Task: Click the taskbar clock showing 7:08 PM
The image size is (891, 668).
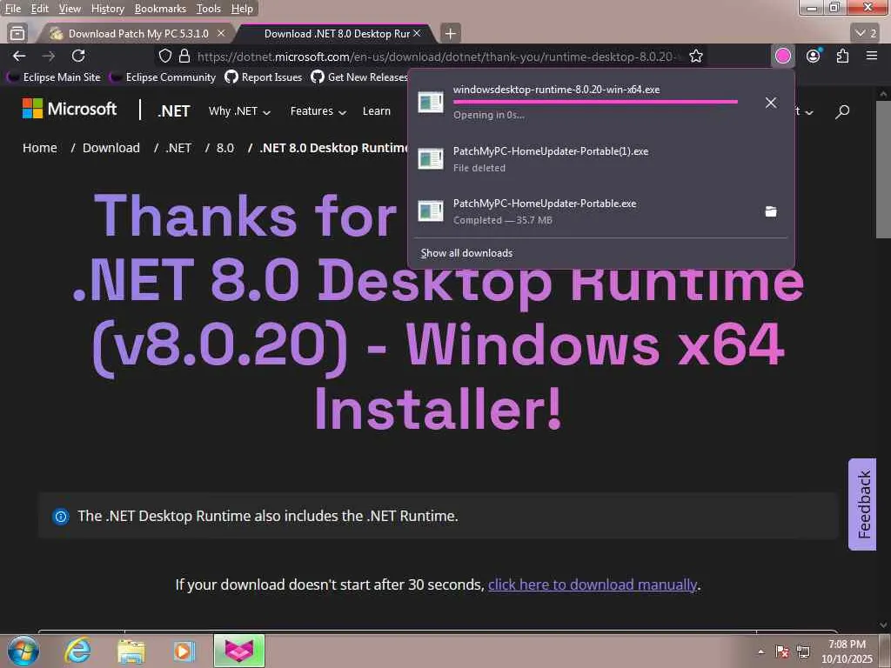Action: click(x=847, y=651)
